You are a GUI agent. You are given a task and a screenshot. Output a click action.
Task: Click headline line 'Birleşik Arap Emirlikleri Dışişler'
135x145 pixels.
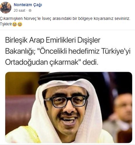(53, 40)
